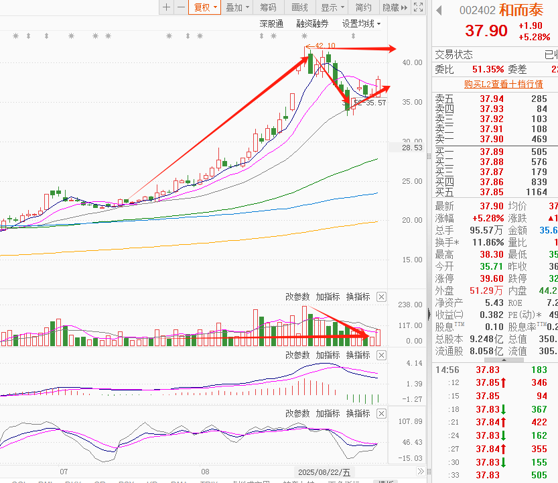The width and height of the screenshot is (558, 483).
Task: Click the back arrow beside 002402
Action: tap(439, 10)
